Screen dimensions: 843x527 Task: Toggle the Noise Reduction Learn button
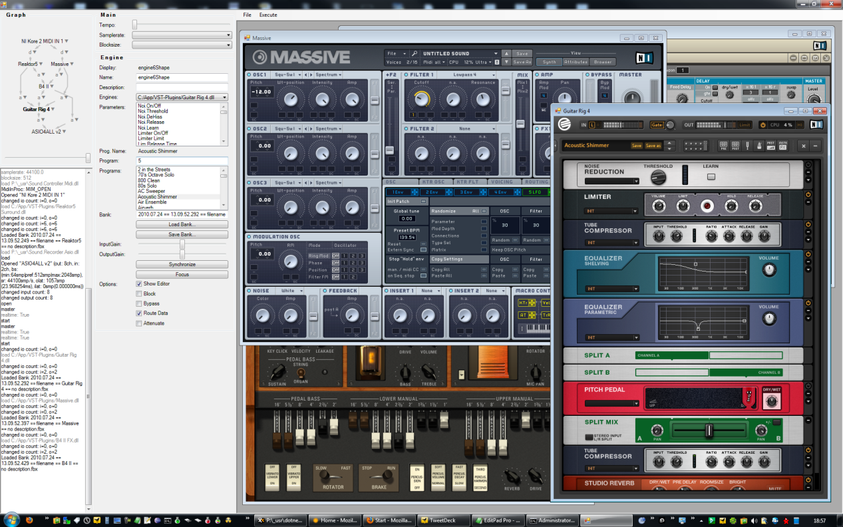711,176
